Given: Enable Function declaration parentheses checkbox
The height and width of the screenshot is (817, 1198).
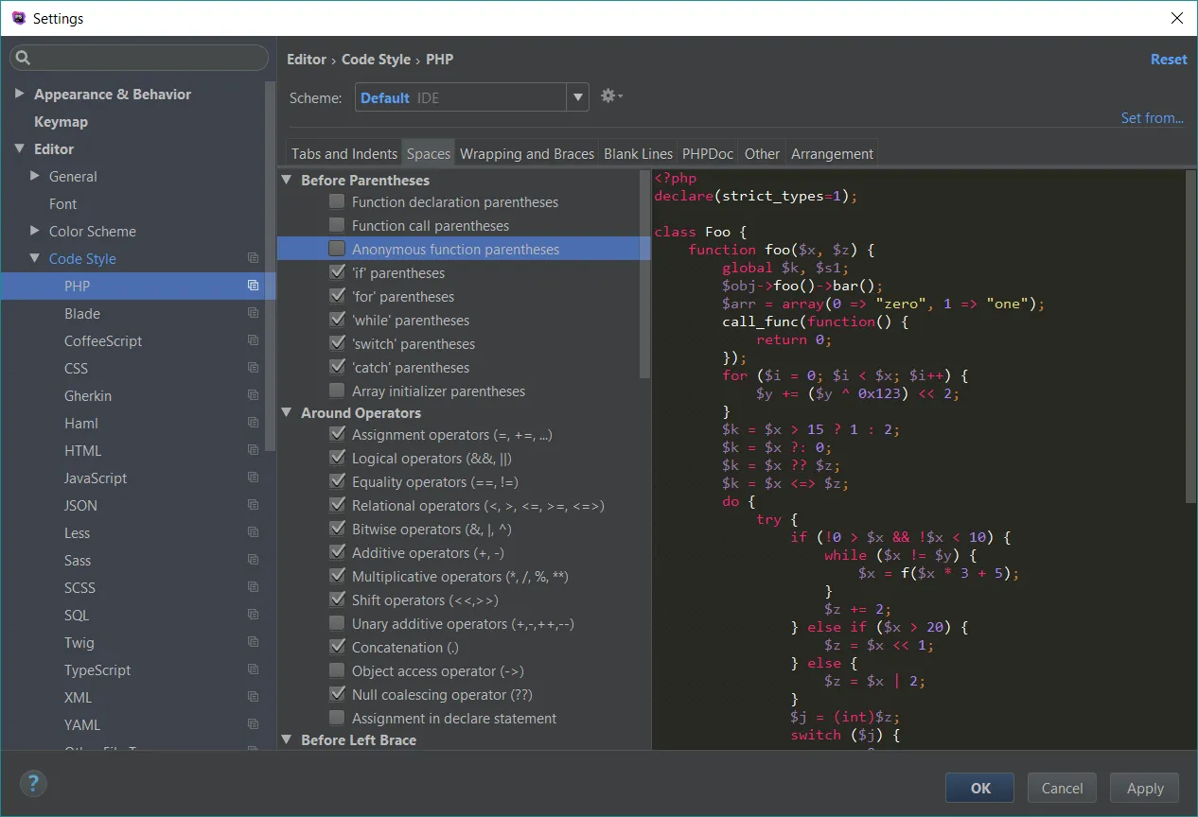Looking at the screenshot, I should 337,201.
